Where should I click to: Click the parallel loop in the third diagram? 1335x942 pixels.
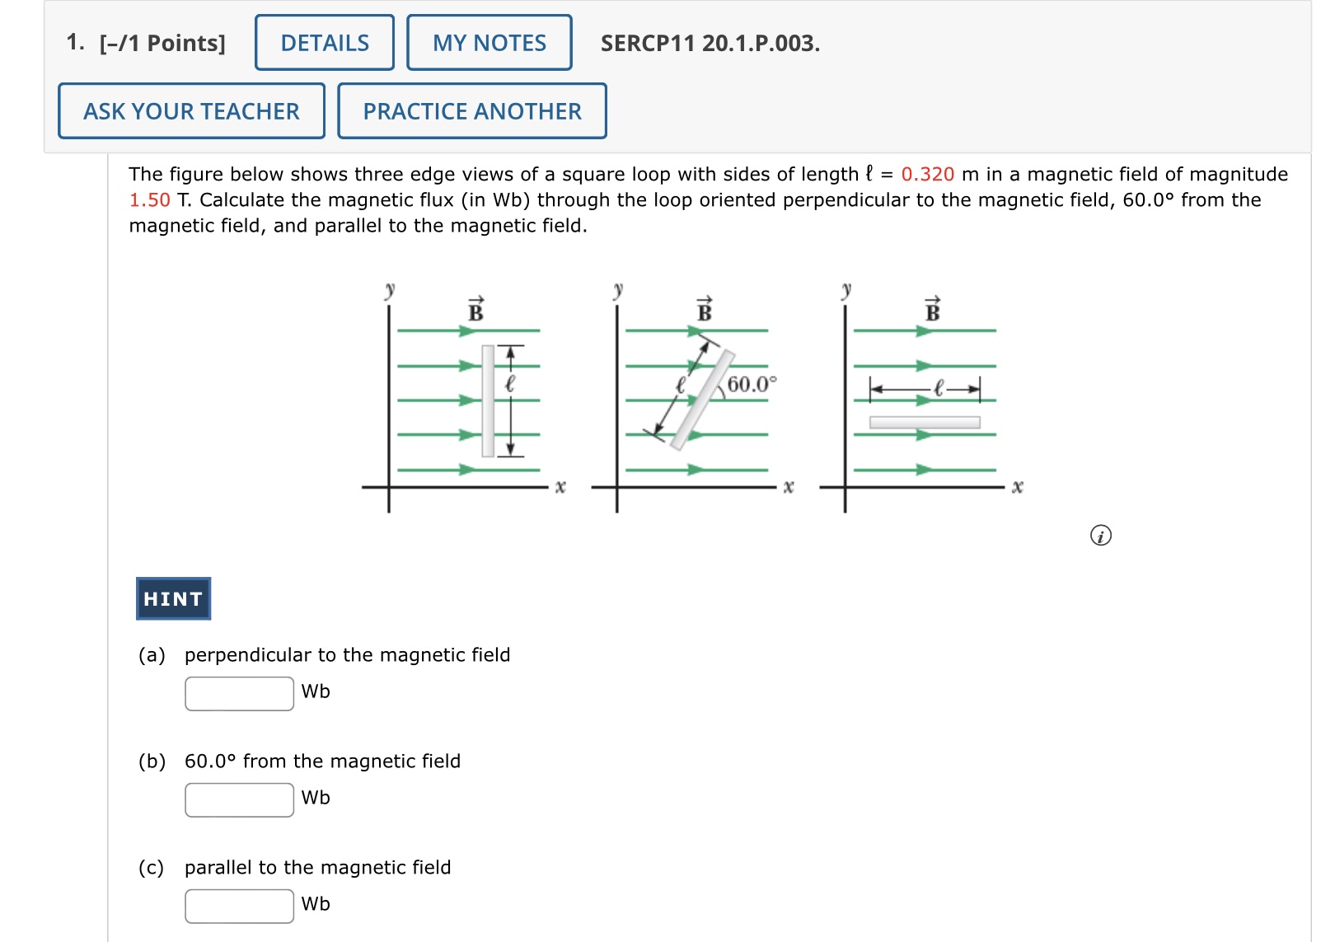click(925, 423)
